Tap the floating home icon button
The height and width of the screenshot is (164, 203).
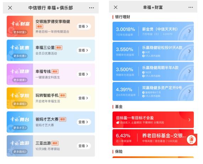[x=191, y=140]
